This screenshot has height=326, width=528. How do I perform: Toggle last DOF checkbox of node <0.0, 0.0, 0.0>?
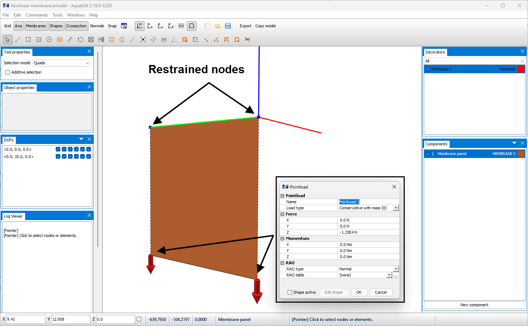click(88, 149)
